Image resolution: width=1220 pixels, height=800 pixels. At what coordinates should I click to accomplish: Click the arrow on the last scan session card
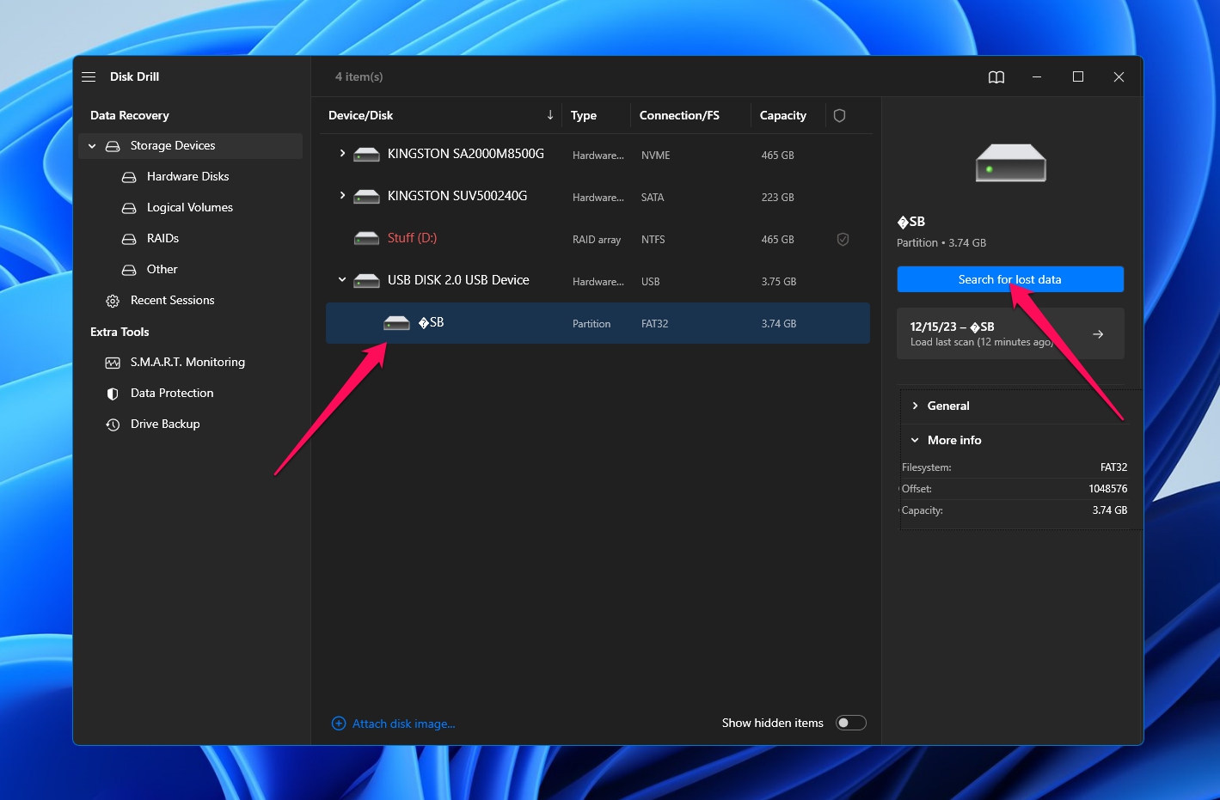tap(1098, 334)
